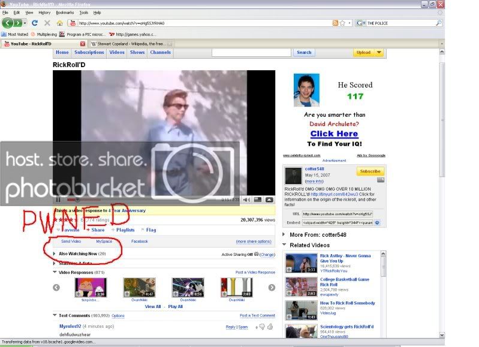Open Rick Astley - Never Gonna Give You Up video

345,258
